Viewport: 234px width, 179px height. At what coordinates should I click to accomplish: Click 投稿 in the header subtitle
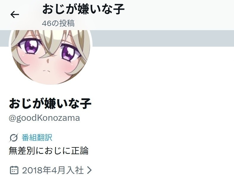tap(67, 23)
